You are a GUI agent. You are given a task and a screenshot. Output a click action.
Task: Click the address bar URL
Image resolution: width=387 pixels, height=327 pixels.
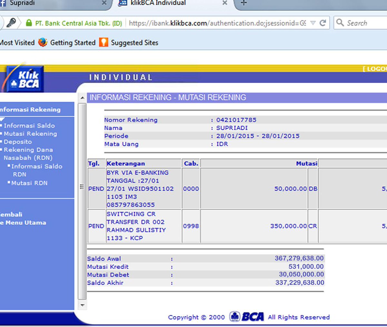[217, 23]
